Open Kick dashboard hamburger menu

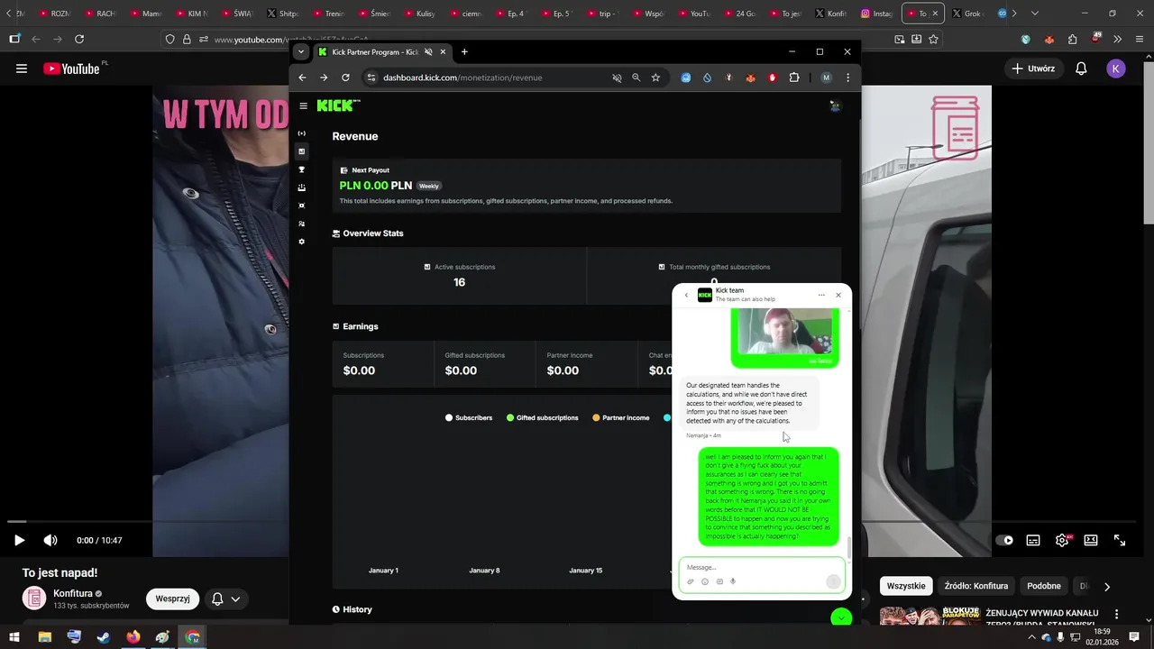pos(303,106)
